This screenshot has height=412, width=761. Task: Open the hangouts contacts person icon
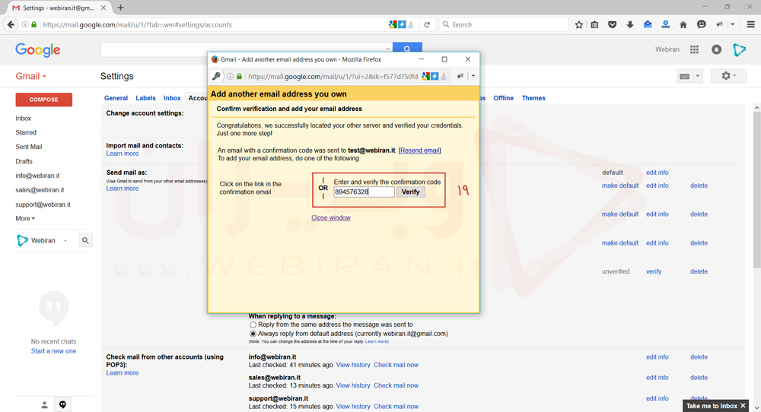[44, 404]
